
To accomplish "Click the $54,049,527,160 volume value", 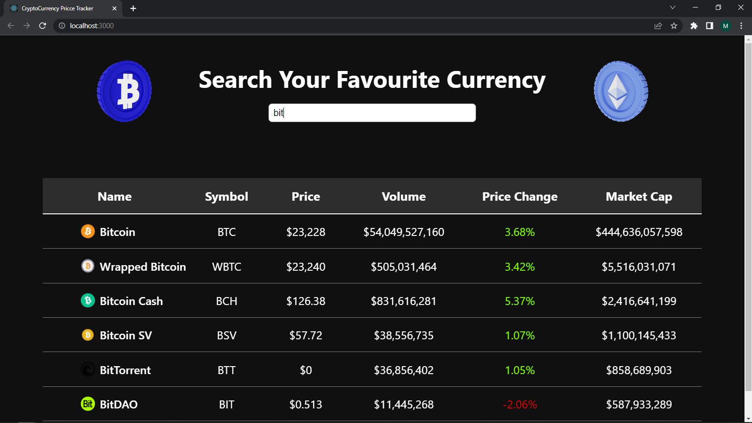I will click(404, 232).
